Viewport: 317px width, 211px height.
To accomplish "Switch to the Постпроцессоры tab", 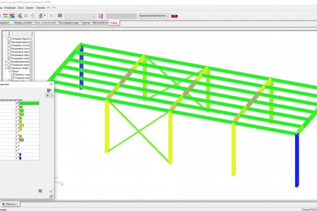I will coord(68,23).
